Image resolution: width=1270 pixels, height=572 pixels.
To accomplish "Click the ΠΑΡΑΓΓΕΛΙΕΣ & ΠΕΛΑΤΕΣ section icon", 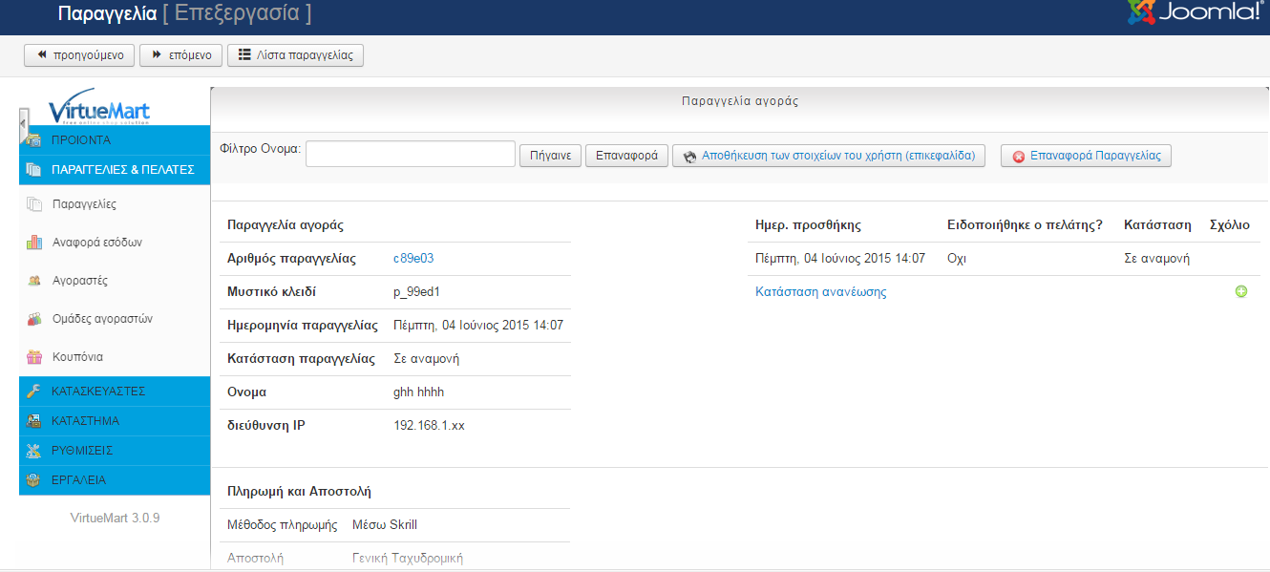I will tap(33, 170).
